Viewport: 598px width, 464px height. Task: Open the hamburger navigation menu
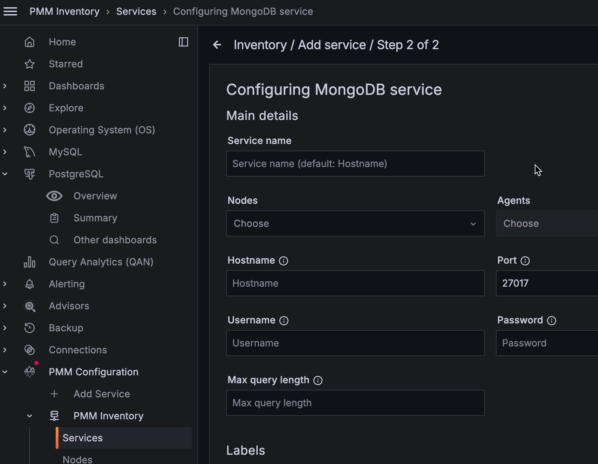coord(10,11)
